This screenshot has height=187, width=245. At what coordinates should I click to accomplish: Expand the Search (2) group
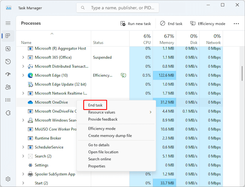pyautogui.click(x=23, y=156)
